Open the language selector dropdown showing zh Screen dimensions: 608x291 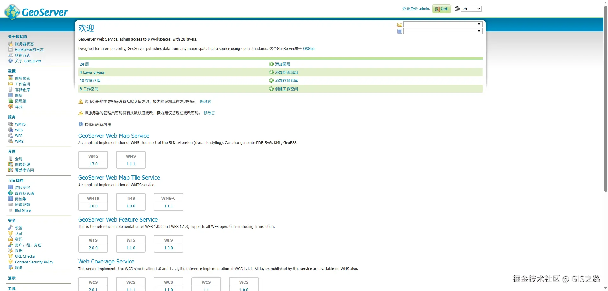click(471, 9)
